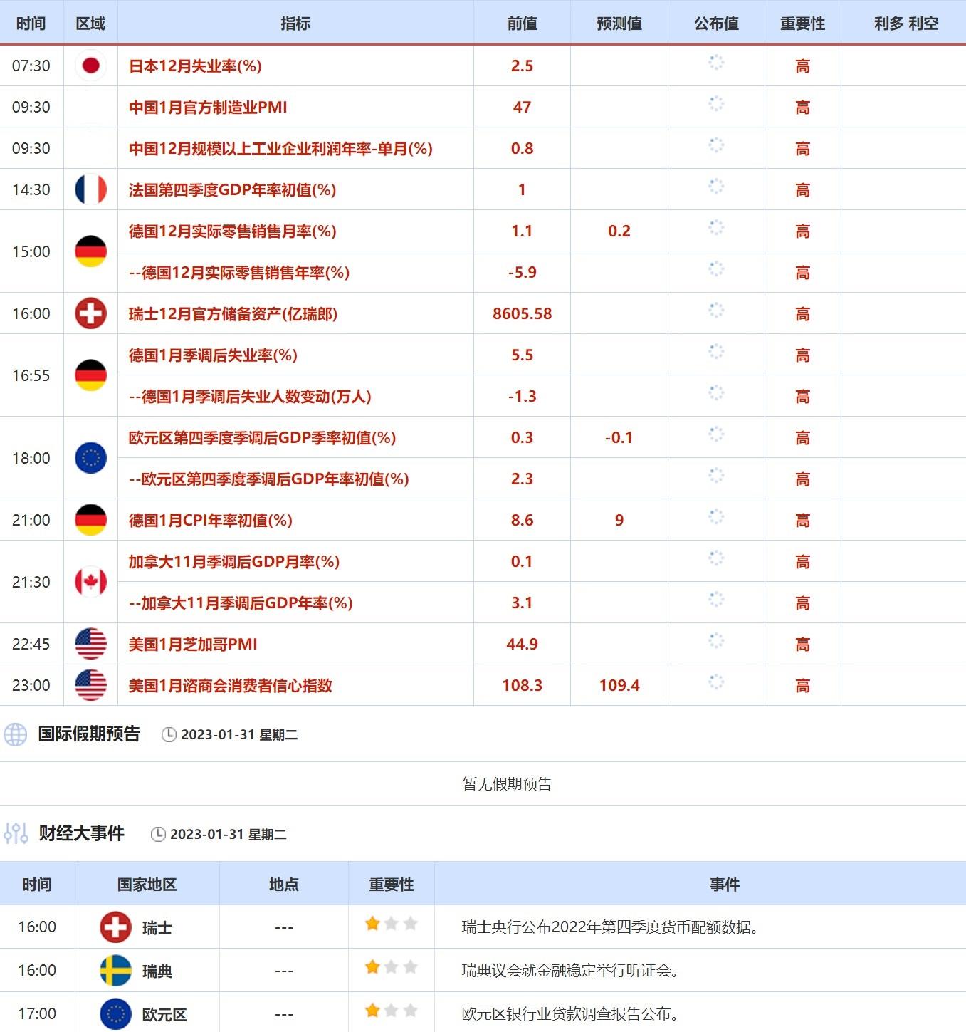Click the Canada flag icon
This screenshot has height=1032, width=966.
[90, 582]
